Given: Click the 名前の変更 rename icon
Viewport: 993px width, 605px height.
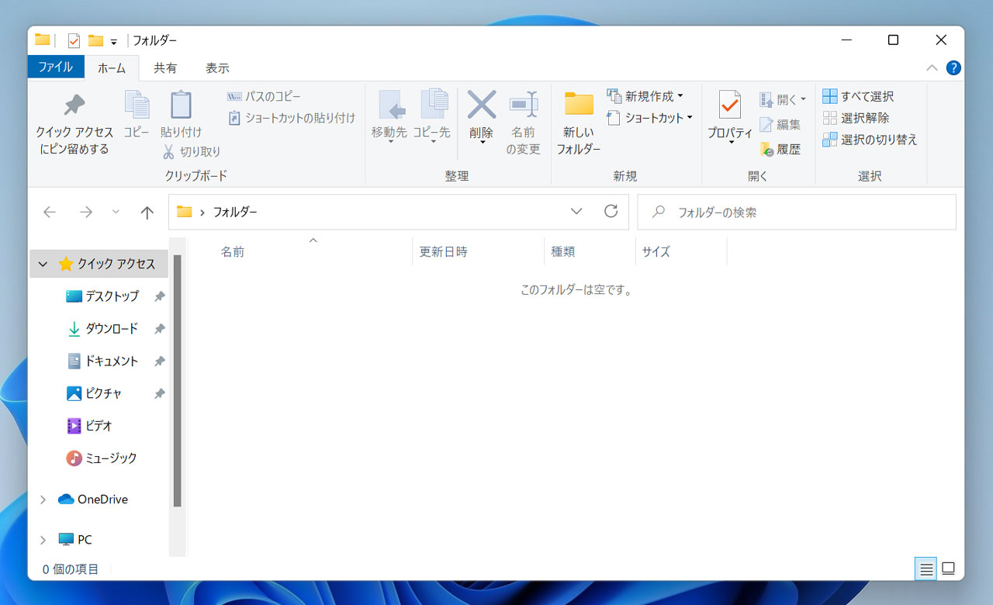Looking at the screenshot, I should coord(524,104).
